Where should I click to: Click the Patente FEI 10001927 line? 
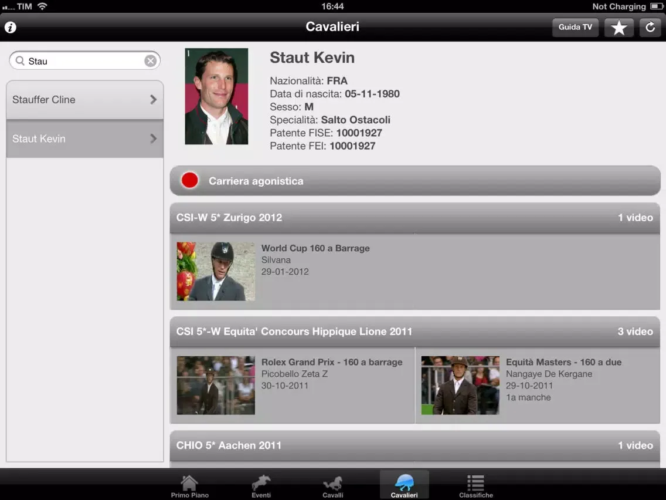click(x=322, y=146)
